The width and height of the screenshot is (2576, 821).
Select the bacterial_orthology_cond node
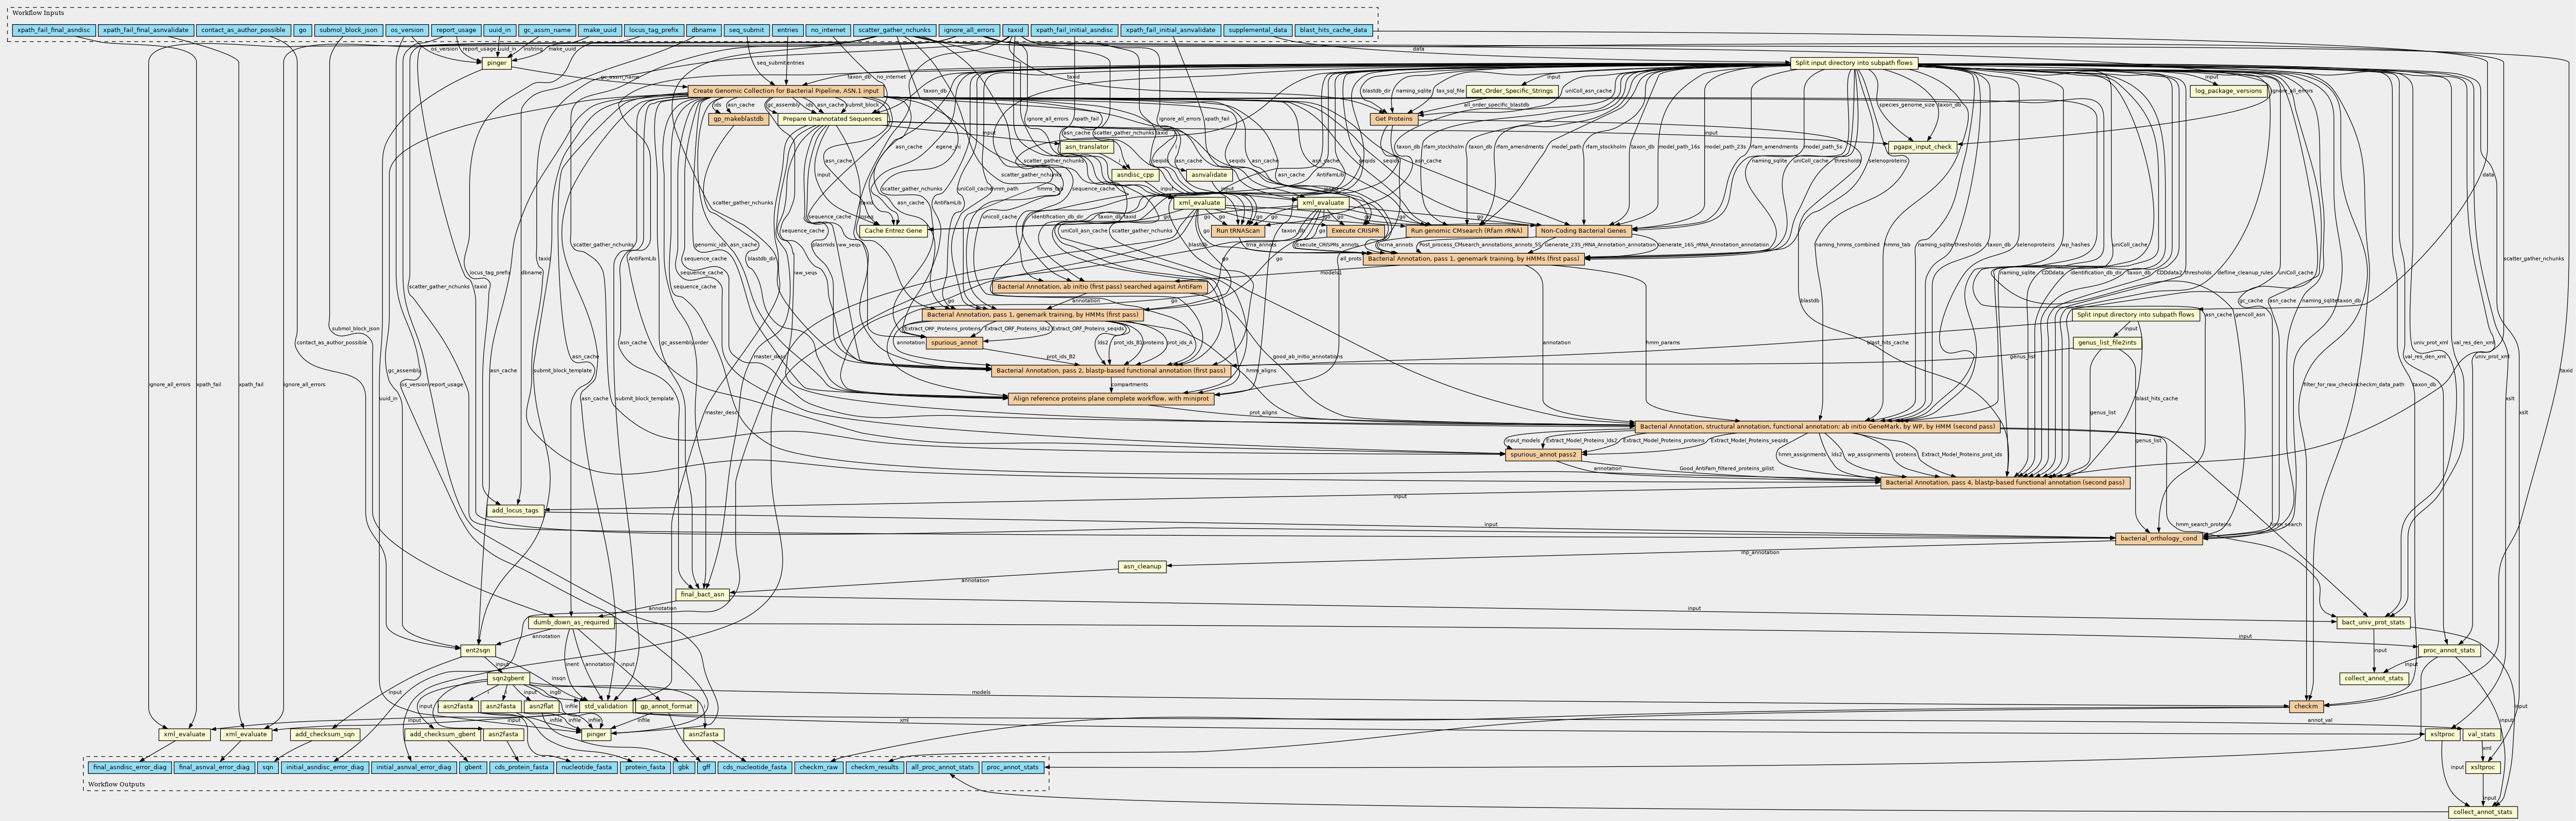2158,539
